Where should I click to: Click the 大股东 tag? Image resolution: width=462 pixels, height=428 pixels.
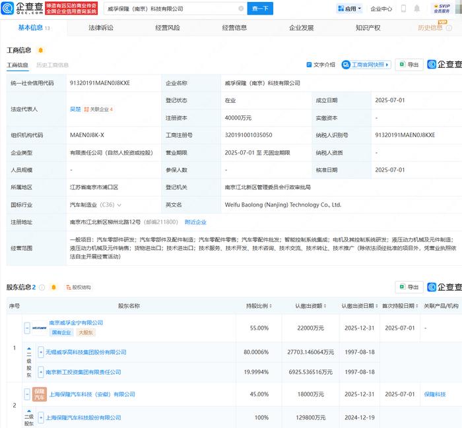click(x=86, y=332)
